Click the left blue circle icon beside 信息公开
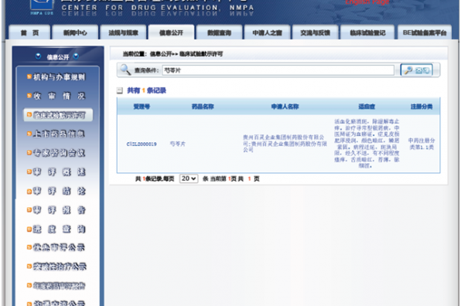 click(38, 56)
